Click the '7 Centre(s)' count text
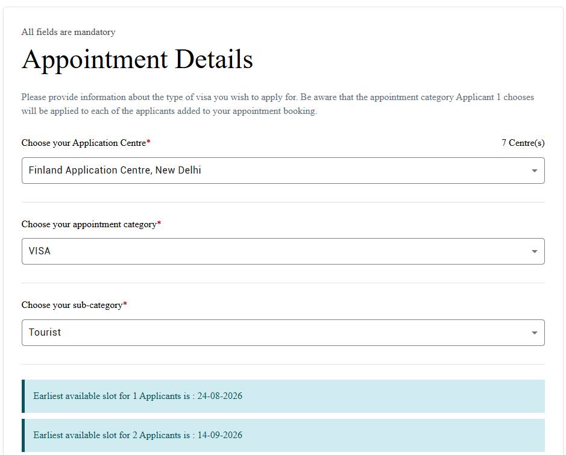The height and width of the screenshot is (455, 566). (523, 143)
